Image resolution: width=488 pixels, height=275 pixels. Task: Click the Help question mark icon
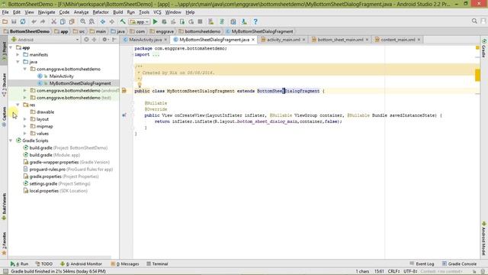[255, 21]
